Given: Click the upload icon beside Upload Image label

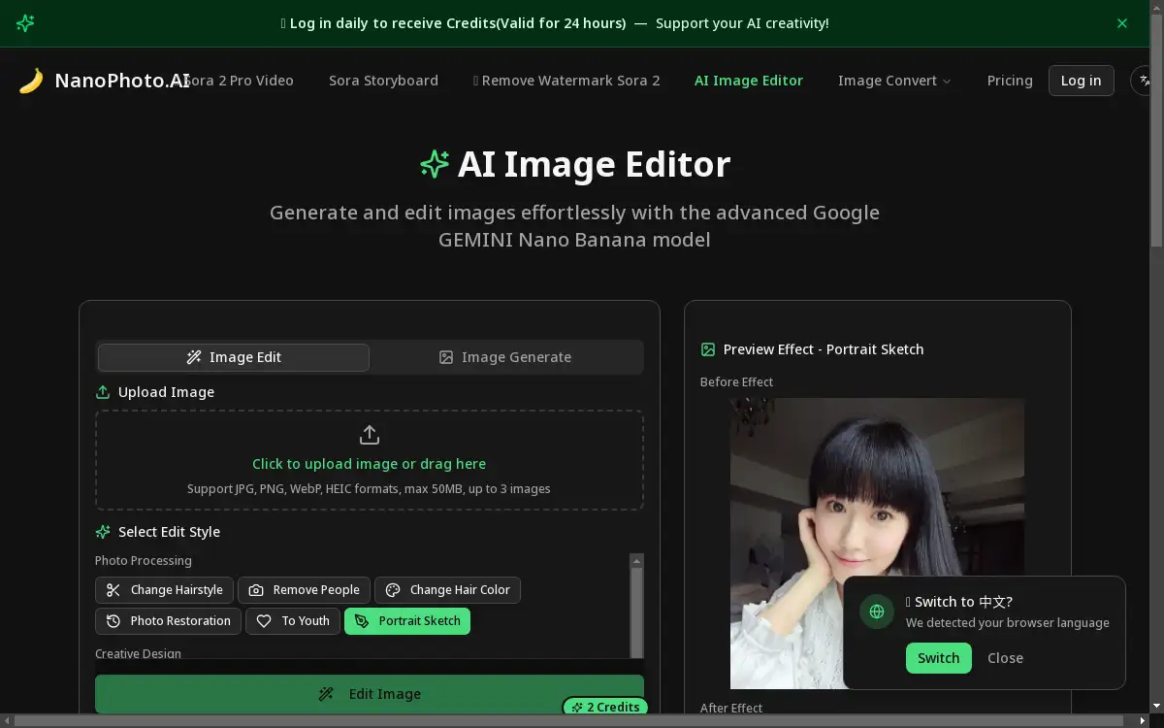Looking at the screenshot, I should [x=103, y=392].
